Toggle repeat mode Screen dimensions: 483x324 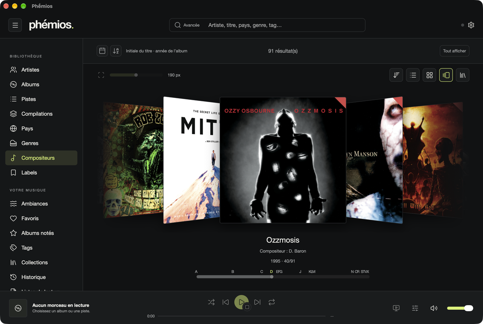(x=272, y=302)
